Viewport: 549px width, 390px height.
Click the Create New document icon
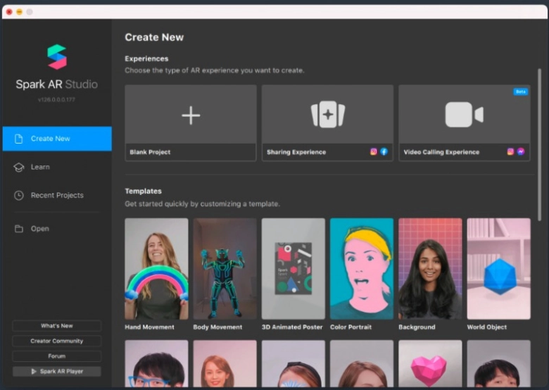click(x=18, y=139)
